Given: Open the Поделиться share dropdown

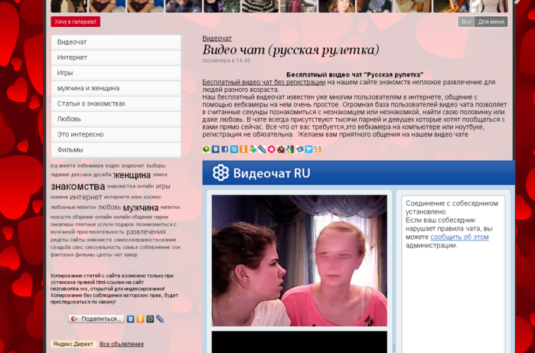Looking at the screenshot, I should click(96, 319).
